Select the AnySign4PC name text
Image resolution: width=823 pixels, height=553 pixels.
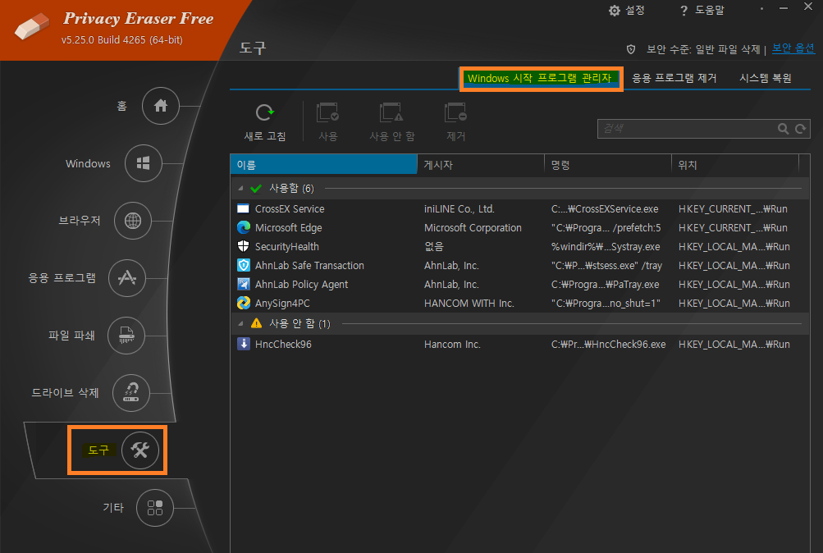pos(282,304)
